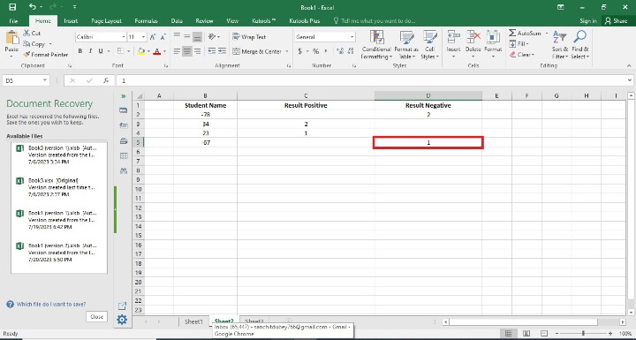
Task: Click the Tell me search box
Action: coord(374,20)
